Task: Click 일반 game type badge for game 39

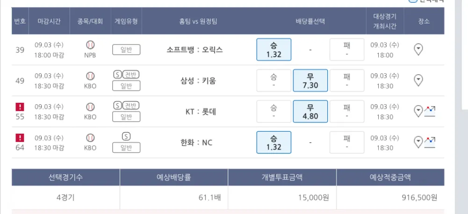Action: pos(126,50)
